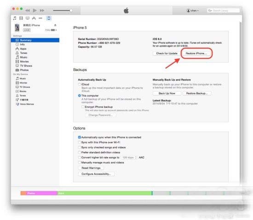Click the iPhone thumbnail image
The width and height of the screenshot is (253, 220).
click(x=17, y=28)
